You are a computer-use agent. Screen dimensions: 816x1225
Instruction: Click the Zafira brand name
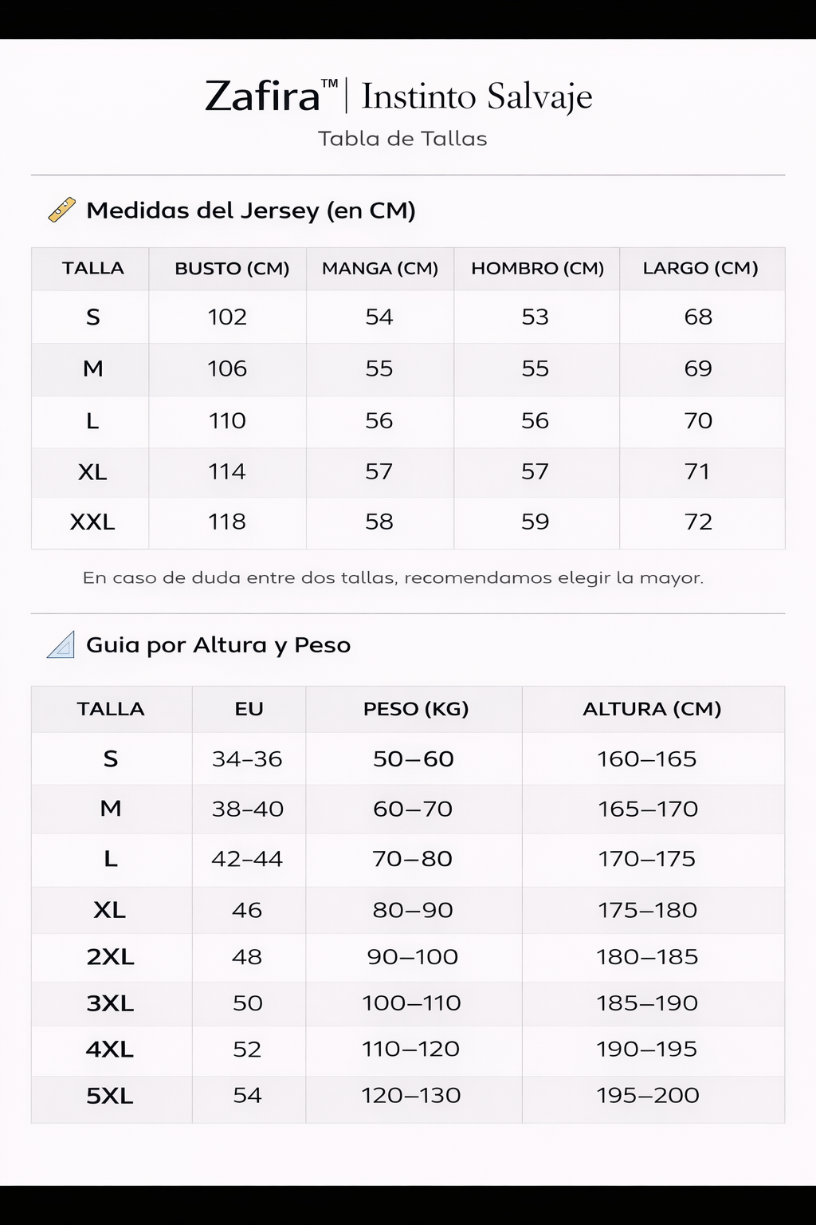[x=262, y=97]
